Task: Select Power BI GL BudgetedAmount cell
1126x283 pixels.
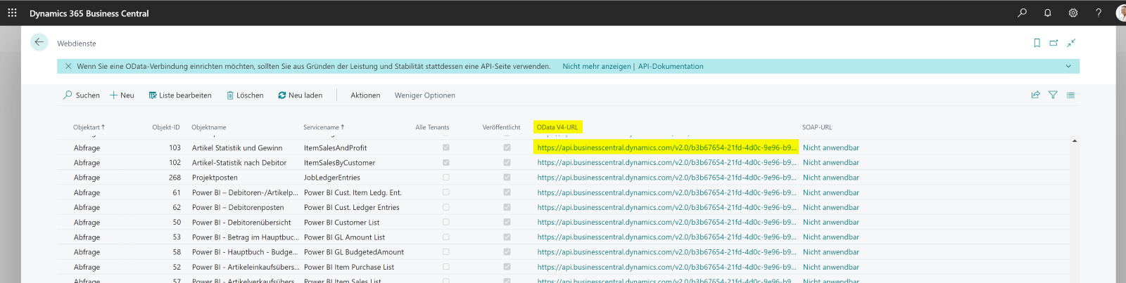Action: [354, 252]
